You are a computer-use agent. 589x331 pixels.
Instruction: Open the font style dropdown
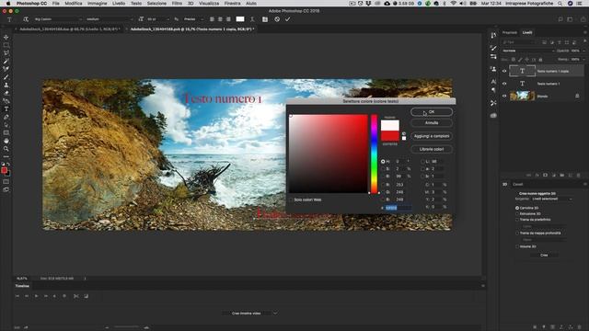point(110,19)
